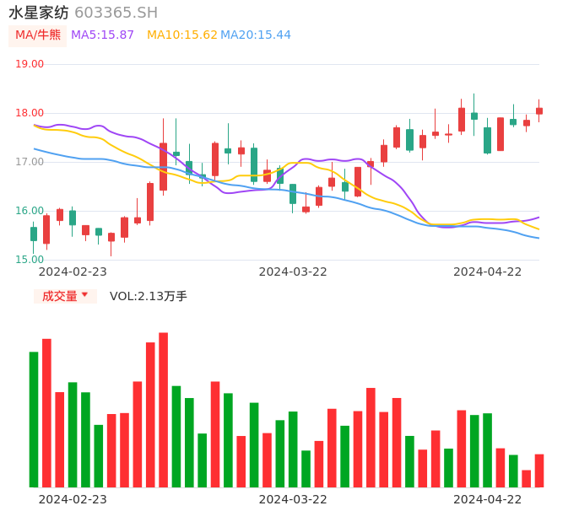Screen dimensions: 579x511
Task: Click the 19.00 price axis label
Action: click(30, 64)
